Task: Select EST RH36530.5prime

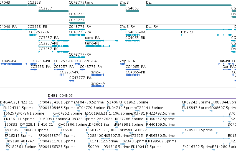Action: pyautogui.click(x=161, y=136)
